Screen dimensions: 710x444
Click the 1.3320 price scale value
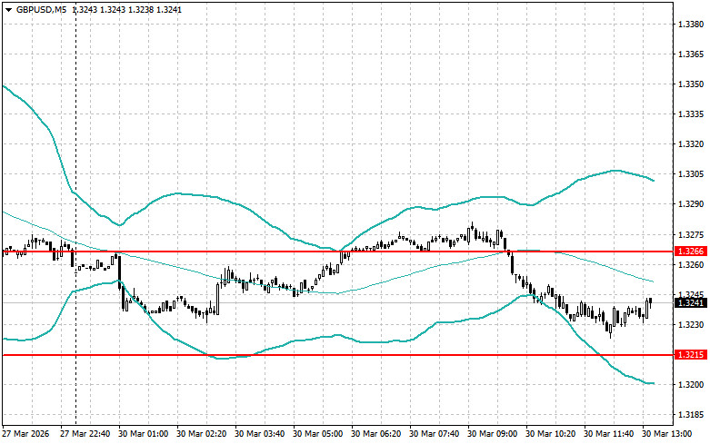pos(691,144)
